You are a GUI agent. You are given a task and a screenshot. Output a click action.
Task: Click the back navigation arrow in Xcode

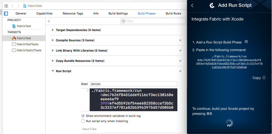pyautogui.click(x=12, y=6)
